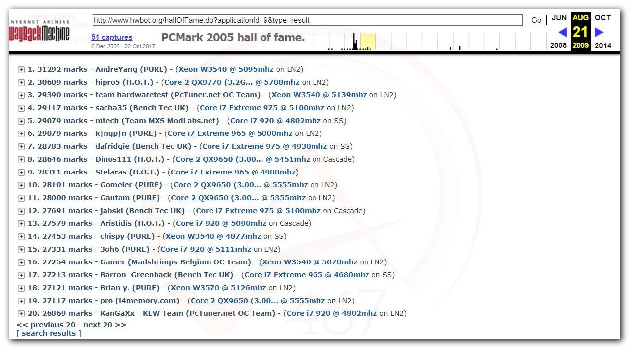Expand entry 13 Aristidis plus box
629x348 pixels.
coord(21,224)
